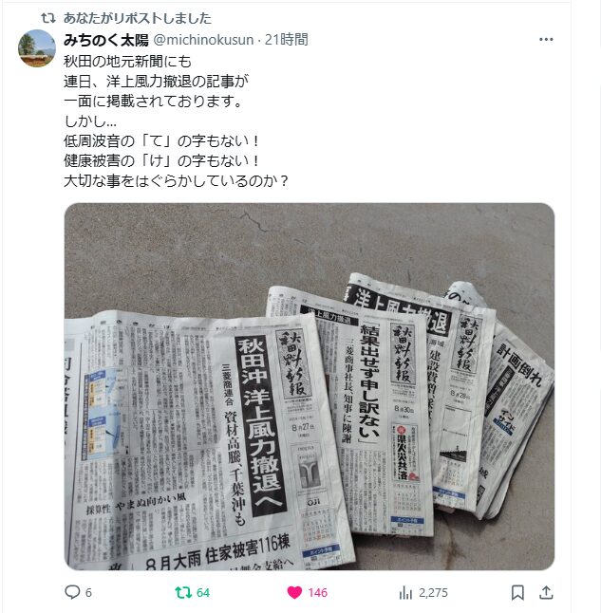Click the repost count 64
601x613 pixels.
(x=202, y=593)
